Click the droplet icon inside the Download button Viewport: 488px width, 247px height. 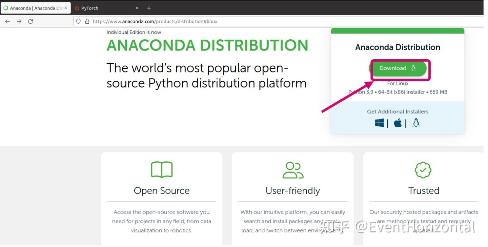point(413,68)
